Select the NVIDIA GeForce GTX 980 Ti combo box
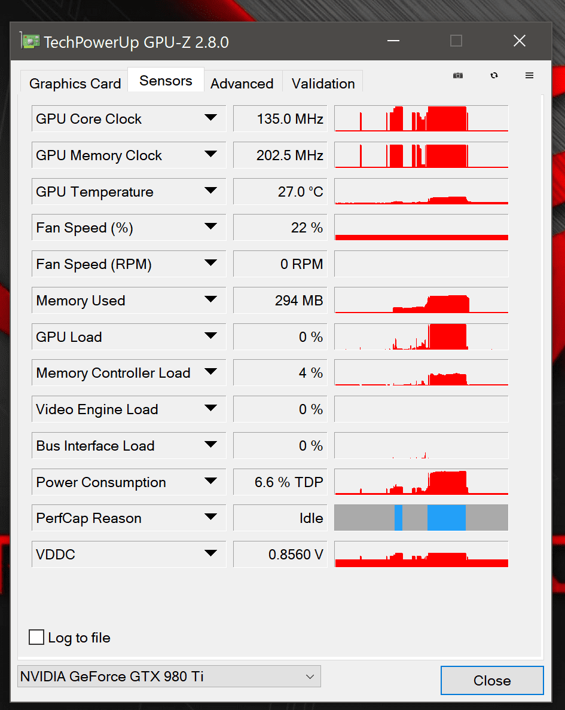This screenshot has height=710, width=565. point(169,676)
